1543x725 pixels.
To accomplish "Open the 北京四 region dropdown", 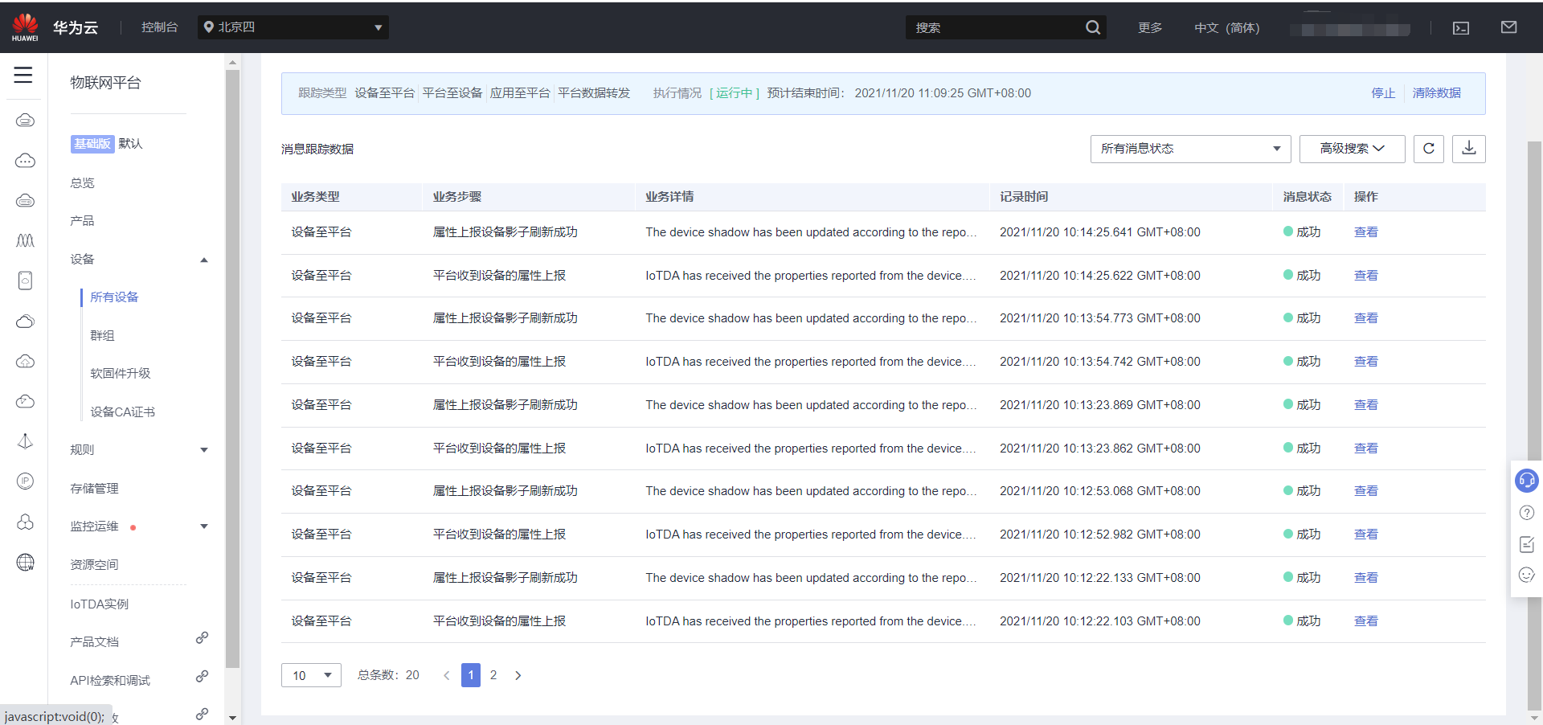I will [293, 27].
